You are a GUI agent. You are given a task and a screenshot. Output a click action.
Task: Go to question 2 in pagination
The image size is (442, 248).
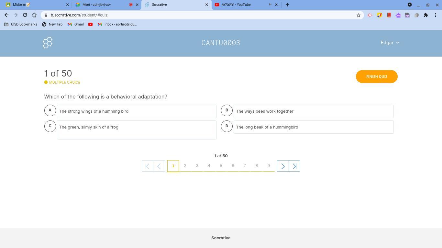tap(185, 166)
